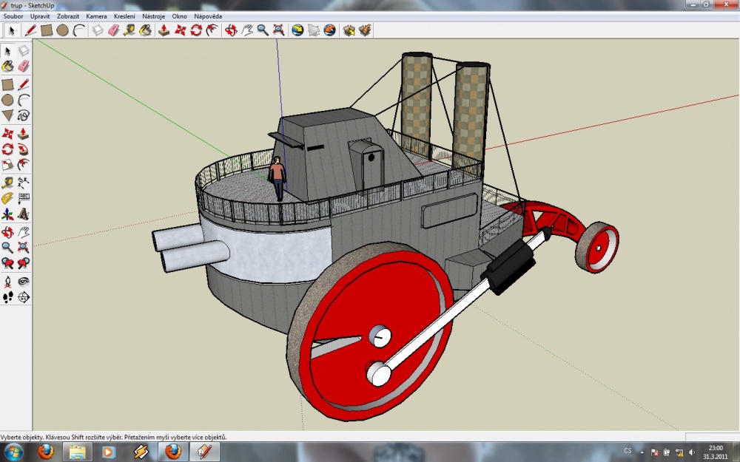Screen dimensions: 740x462
Task: Activate the Position Camera tool
Action: (7, 282)
